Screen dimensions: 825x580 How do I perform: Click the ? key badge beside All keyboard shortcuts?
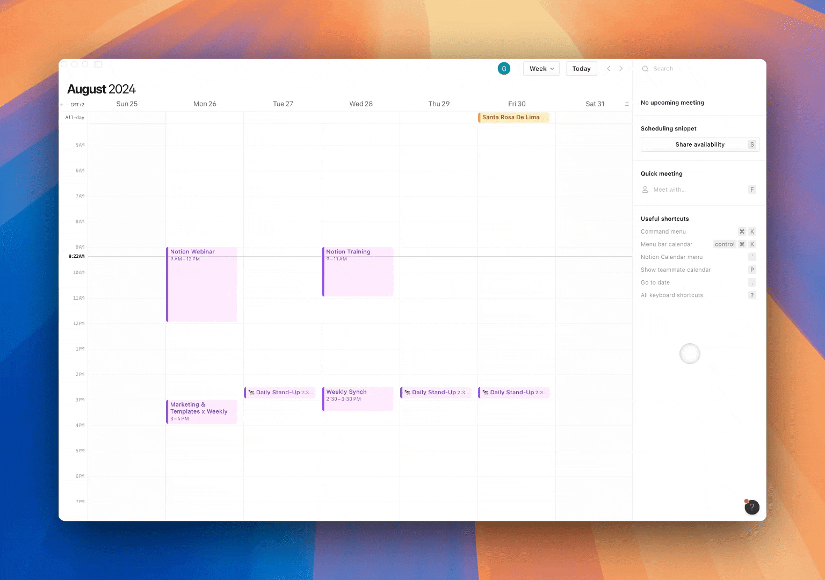(752, 295)
